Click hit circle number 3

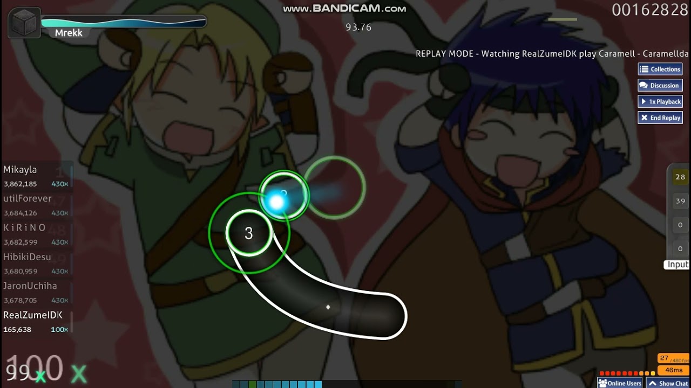[249, 233]
